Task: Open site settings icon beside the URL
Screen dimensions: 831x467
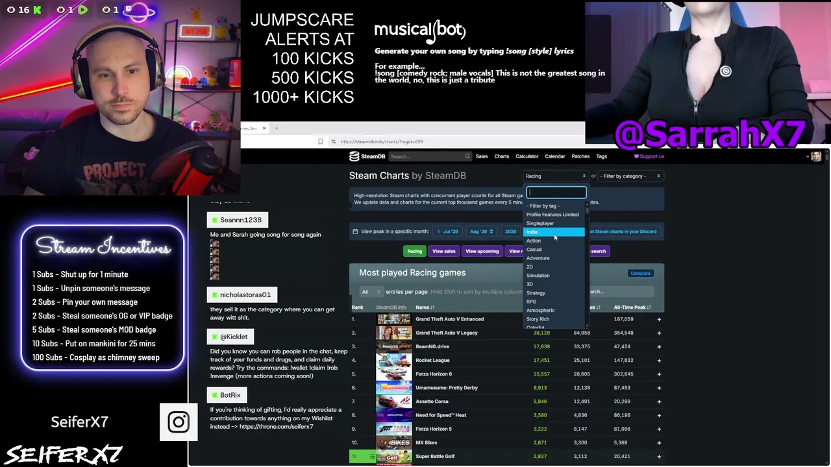Action: pos(333,141)
